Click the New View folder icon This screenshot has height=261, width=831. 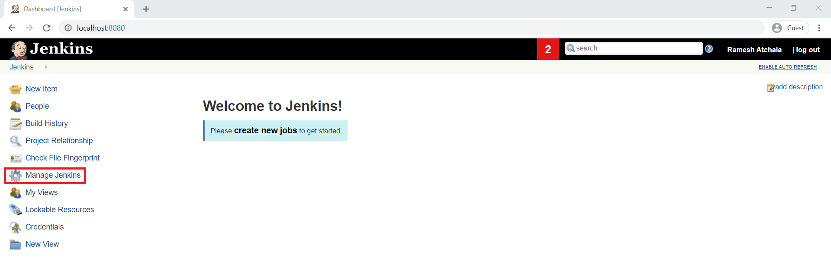pyautogui.click(x=16, y=245)
